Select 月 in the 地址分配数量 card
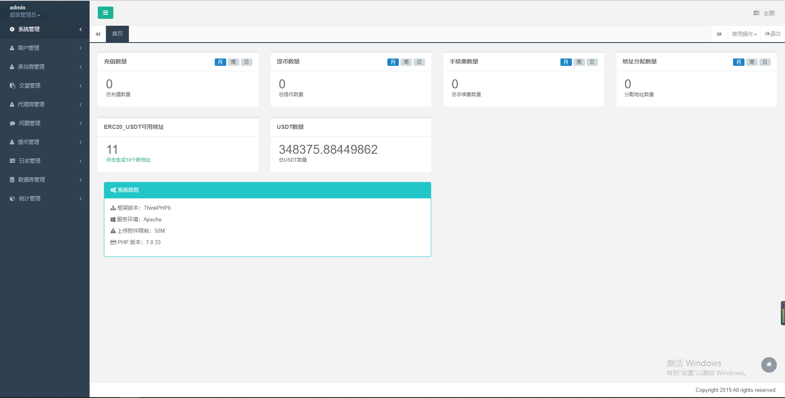The height and width of the screenshot is (398, 785). 738,62
